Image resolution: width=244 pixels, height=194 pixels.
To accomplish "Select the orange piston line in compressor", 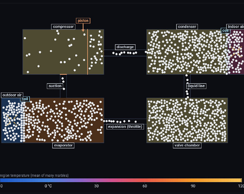I will (x=87, y=52).
